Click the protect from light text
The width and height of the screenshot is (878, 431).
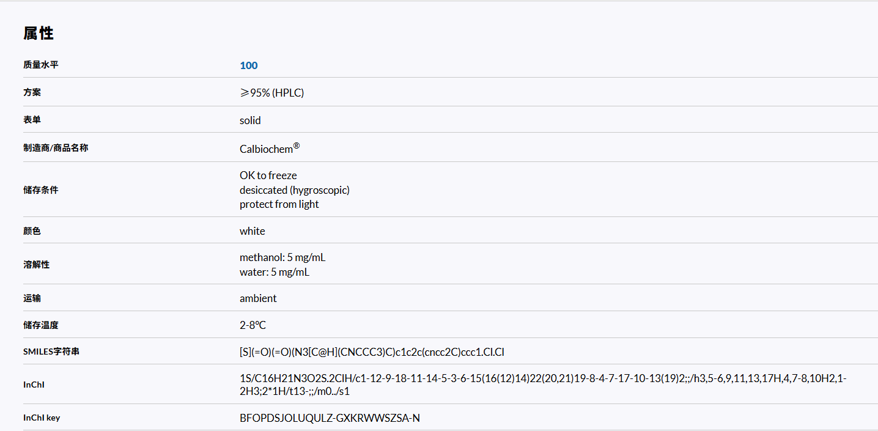pos(279,204)
